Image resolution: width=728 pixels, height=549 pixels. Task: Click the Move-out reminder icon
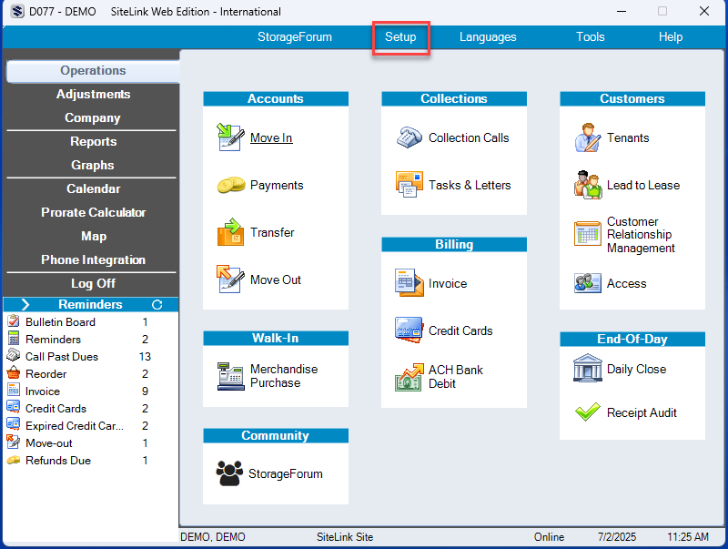click(14, 442)
